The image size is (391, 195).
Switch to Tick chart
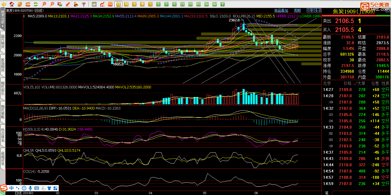(110, 4)
